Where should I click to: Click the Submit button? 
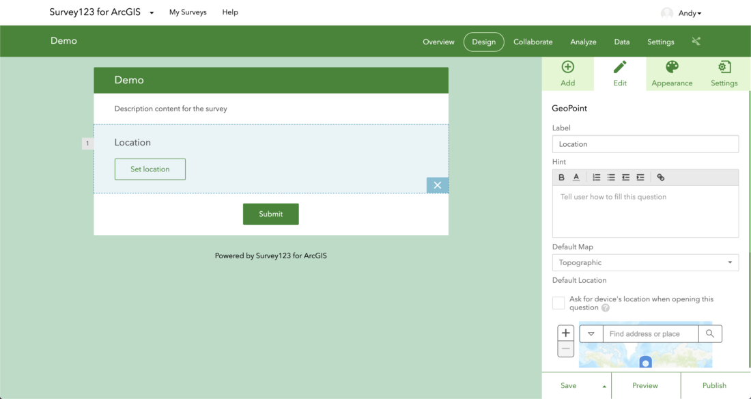[x=270, y=214]
